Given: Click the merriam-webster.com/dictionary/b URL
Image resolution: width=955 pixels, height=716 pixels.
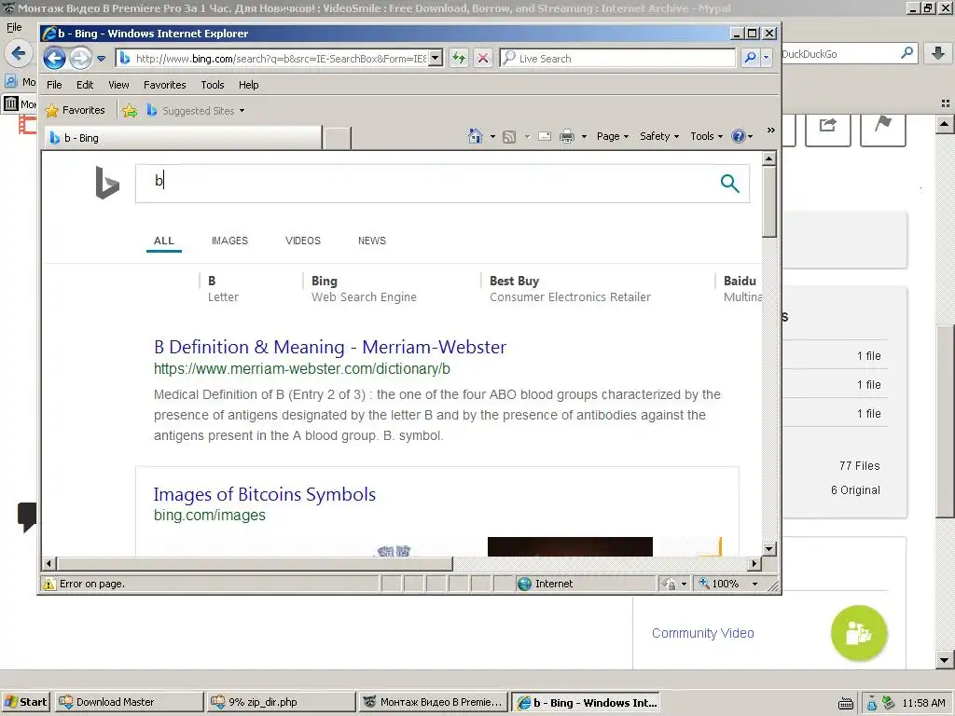Looking at the screenshot, I should (302, 369).
